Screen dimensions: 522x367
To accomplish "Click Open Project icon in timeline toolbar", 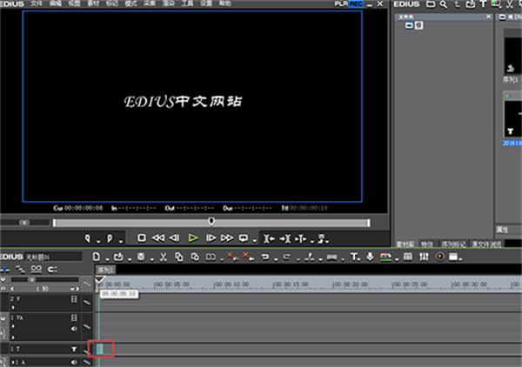I will tap(118, 257).
